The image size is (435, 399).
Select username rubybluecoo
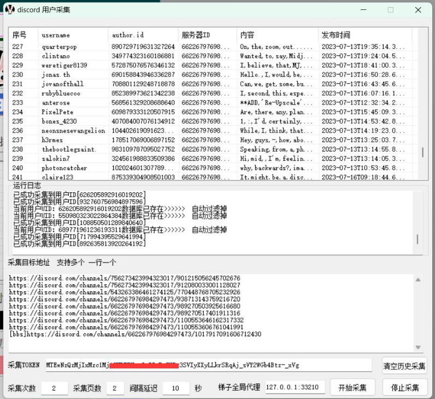coord(61,93)
